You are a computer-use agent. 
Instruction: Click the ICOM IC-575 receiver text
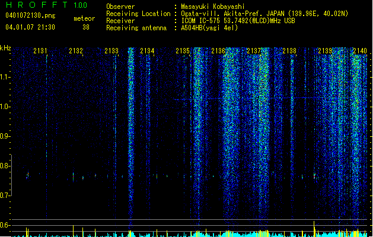pos(238,21)
